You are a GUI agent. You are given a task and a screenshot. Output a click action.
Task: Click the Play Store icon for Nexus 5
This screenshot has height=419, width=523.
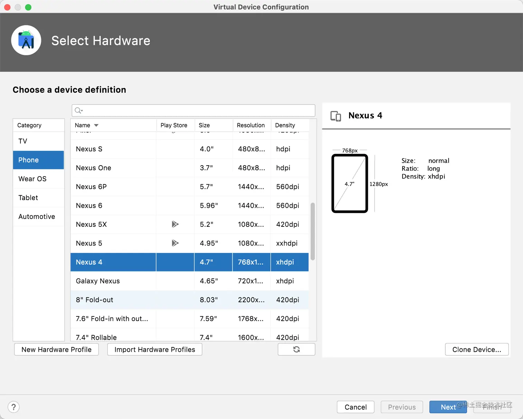tap(175, 243)
